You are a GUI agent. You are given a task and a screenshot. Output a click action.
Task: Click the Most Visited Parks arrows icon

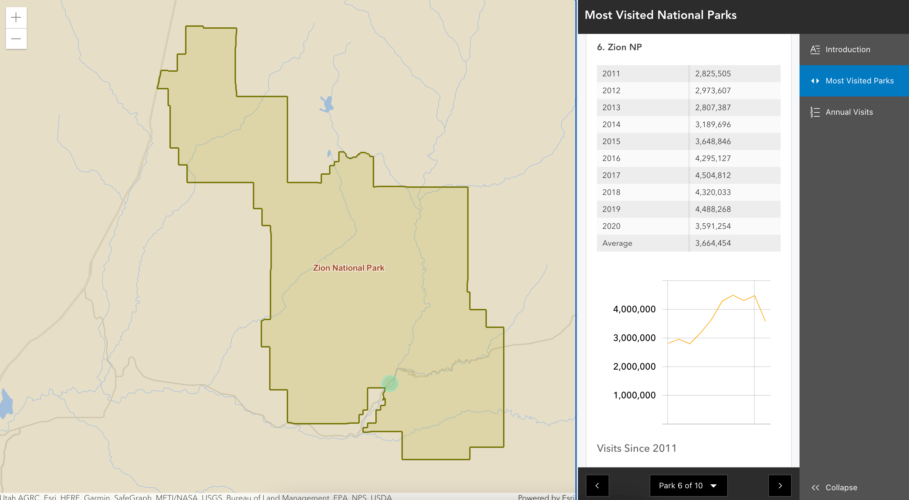[815, 81]
